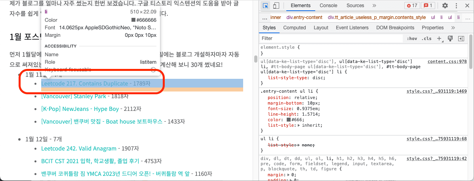Toggle the :hov element state button
The height and width of the screenshot is (181, 474).
click(x=412, y=38)
